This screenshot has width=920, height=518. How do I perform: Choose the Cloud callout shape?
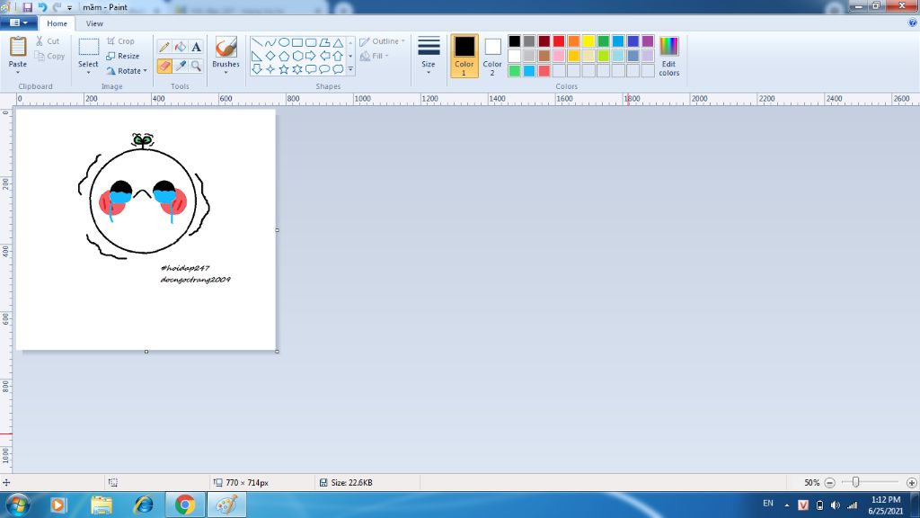[x=338, y=69]
